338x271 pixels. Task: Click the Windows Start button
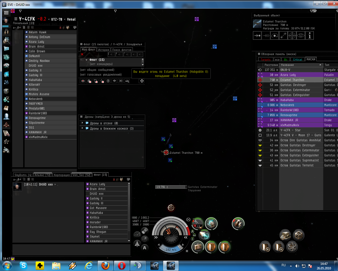click(7, 265)
